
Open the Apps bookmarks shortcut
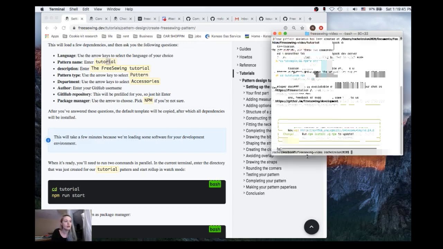[52, 36]
